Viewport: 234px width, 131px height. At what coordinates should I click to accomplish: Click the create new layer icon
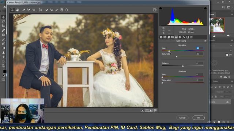pyautogui.click(x=223, y=122)
